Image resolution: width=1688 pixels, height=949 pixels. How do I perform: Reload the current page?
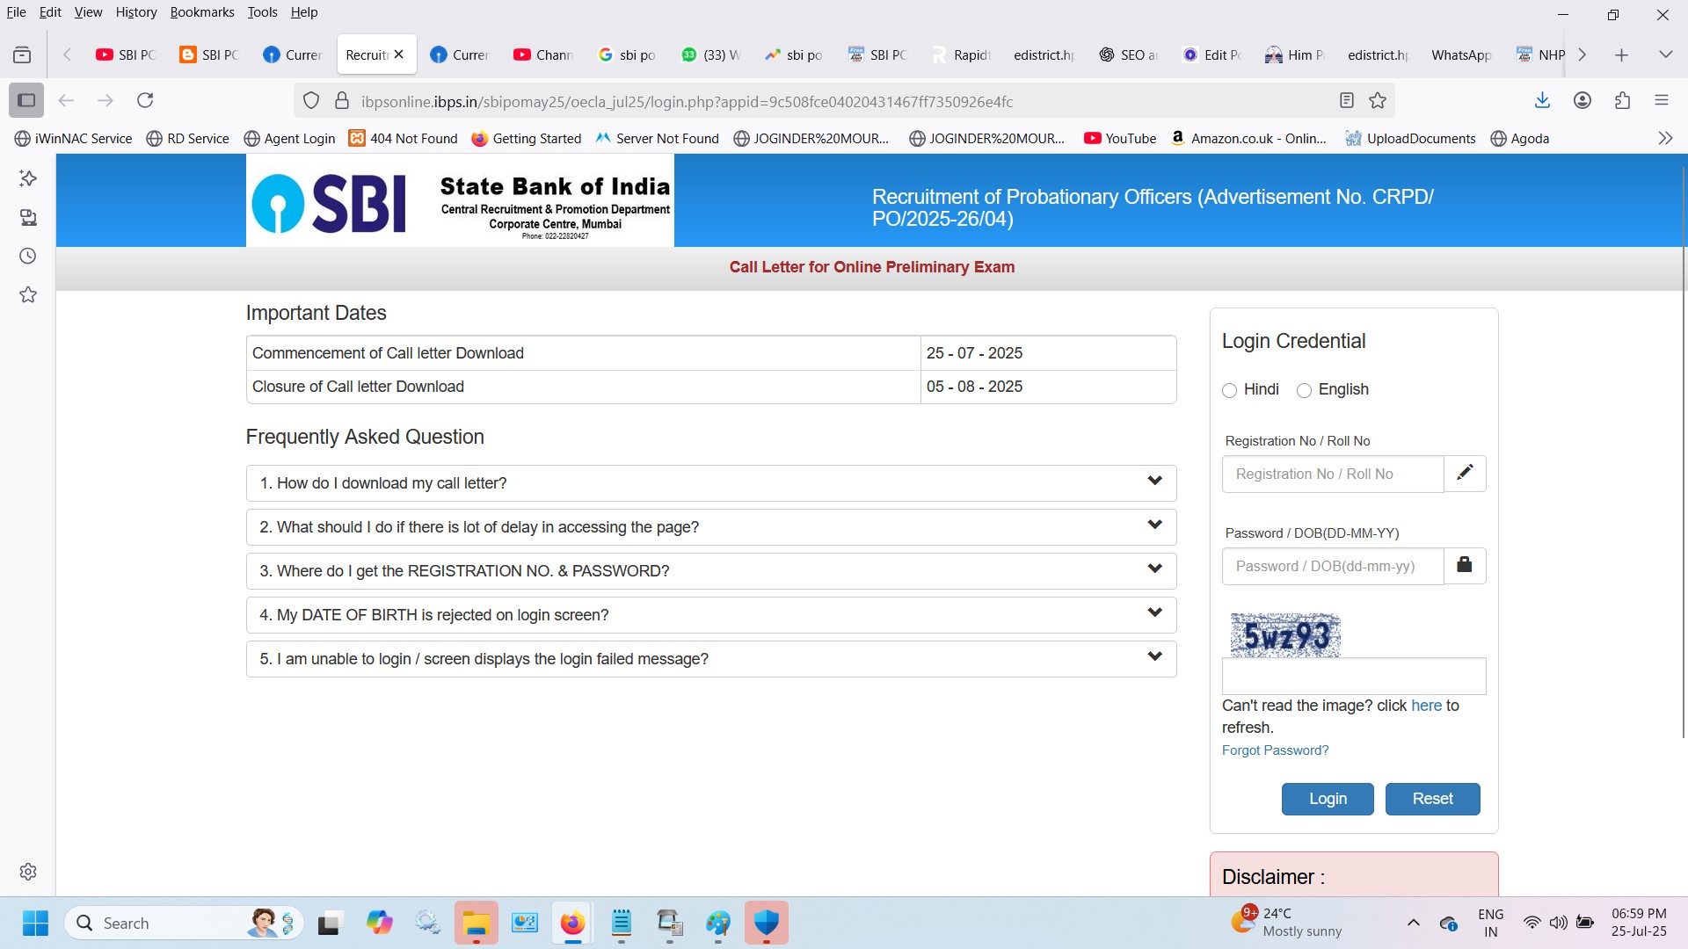145,100
